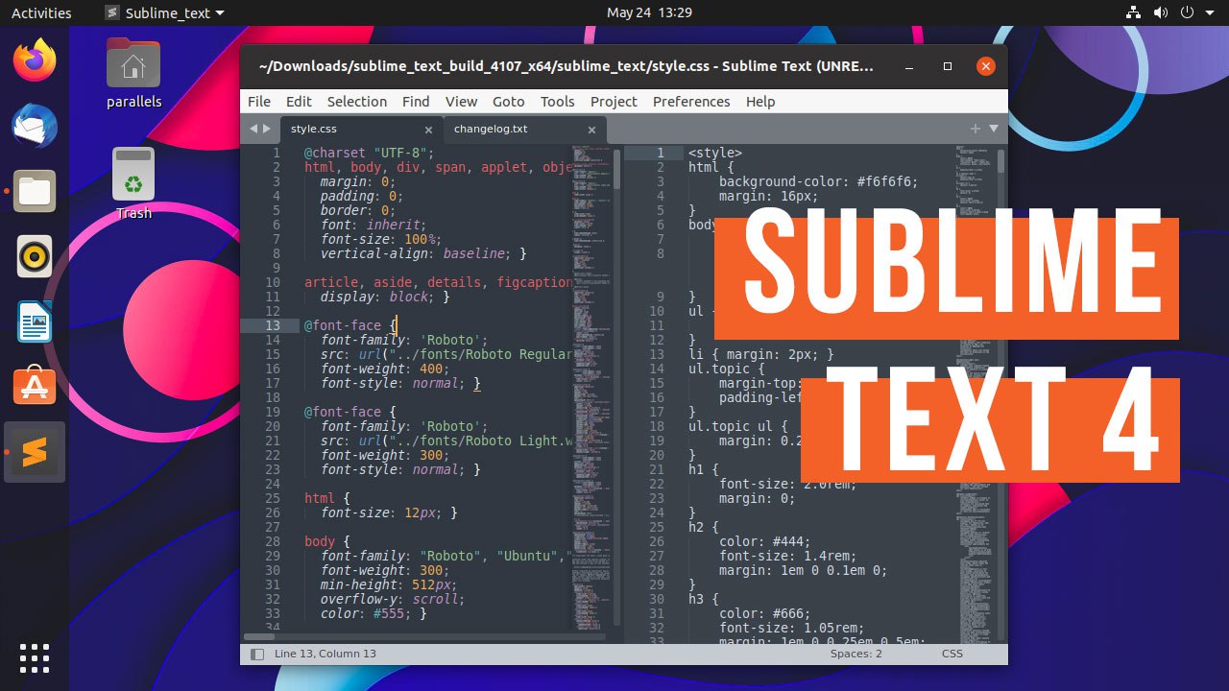Open the File menu
Screen dimensions: 1229x691
(259, 101)
